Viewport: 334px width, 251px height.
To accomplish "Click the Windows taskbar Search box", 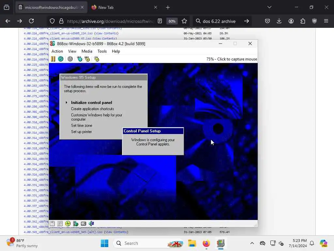I will (x=148, y=243).
